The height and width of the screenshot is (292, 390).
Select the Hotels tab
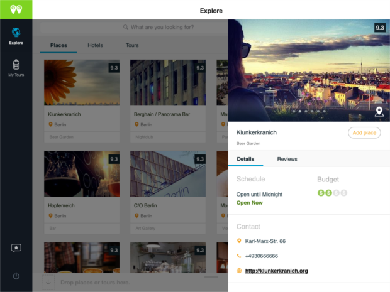(95, 45)
